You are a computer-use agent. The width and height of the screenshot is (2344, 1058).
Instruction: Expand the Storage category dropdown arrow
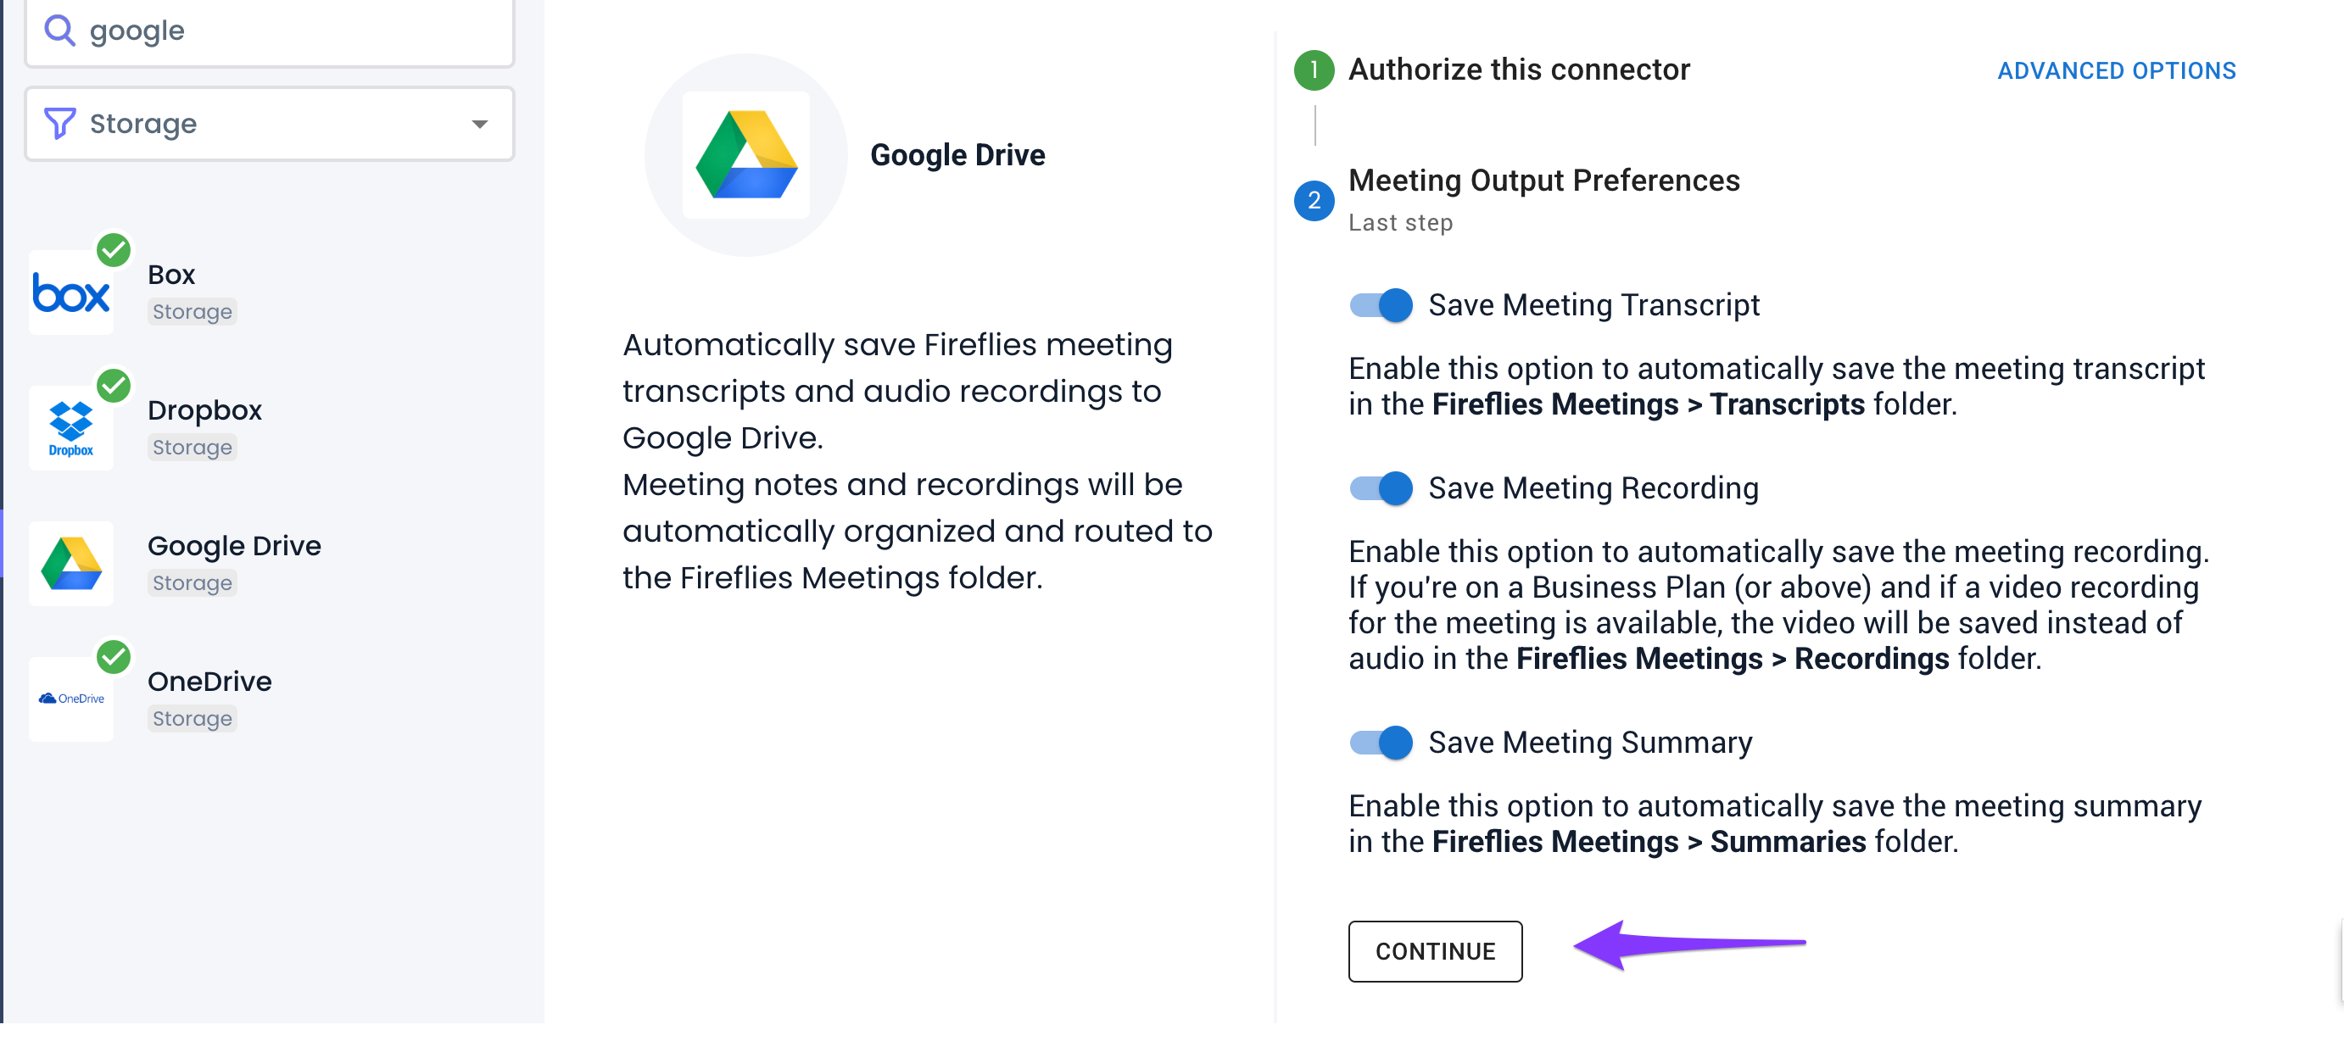479,124
